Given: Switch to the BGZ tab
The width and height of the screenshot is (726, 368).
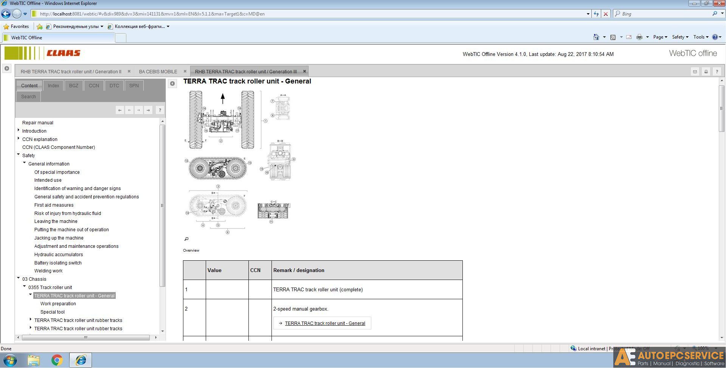Looking at the screenshot, I should [74, 86].
